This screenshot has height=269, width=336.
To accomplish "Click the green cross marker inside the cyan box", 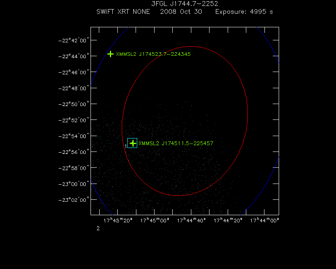I will tap(133, 143).
